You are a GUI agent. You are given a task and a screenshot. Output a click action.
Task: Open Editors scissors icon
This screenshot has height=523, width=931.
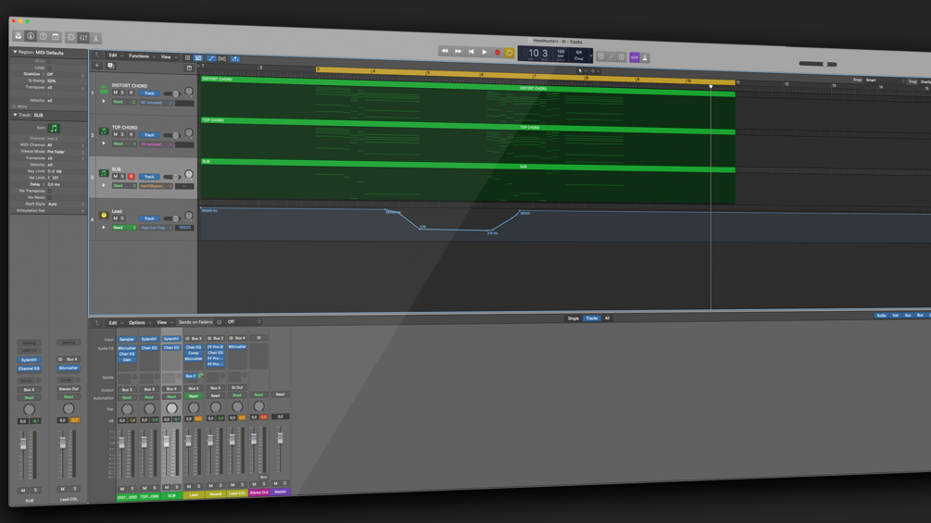(95, 39)
